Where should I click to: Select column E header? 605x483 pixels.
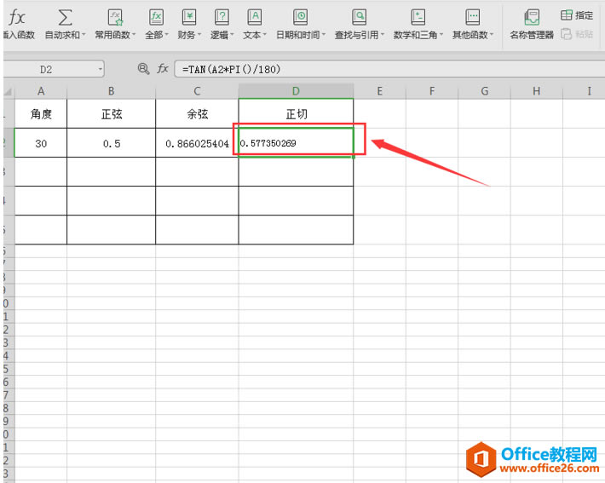tap(380, 91)
